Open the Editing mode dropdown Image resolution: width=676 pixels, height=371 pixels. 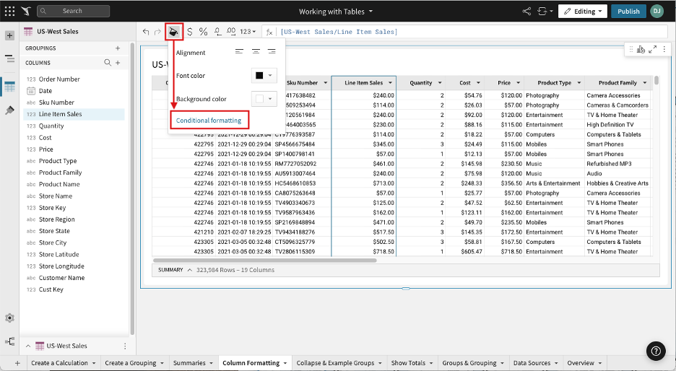(583, 12)
